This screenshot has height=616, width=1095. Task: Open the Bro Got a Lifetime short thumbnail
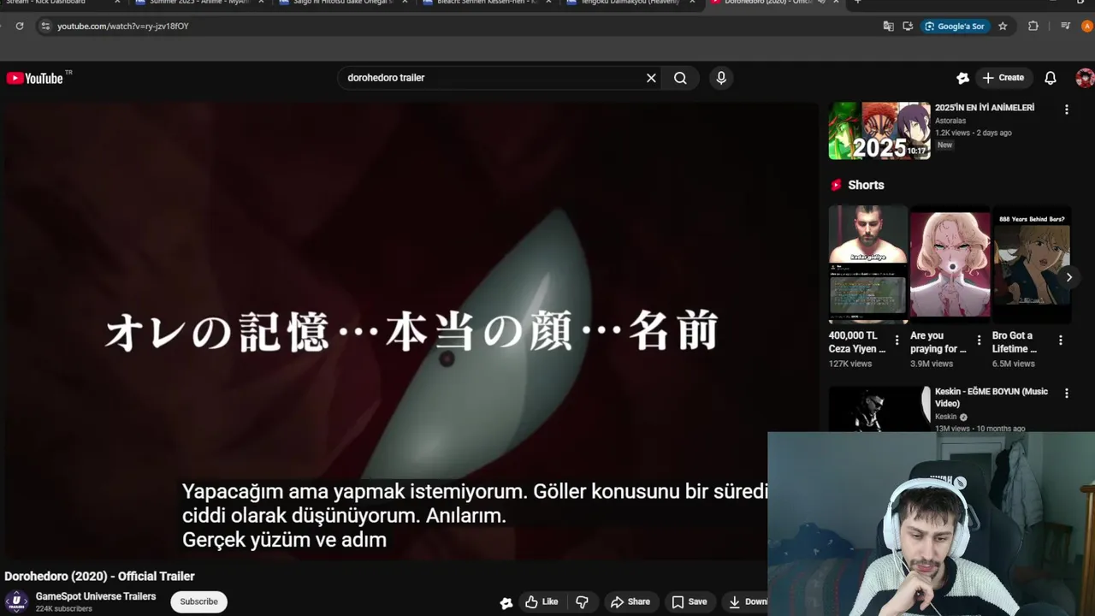click(1032, 264)
